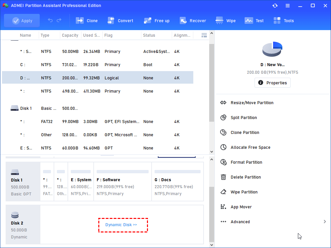Open the Free up toolbar menu

tap(157, 21)
